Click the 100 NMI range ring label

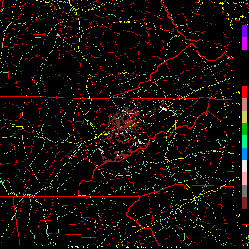point(124,22)
